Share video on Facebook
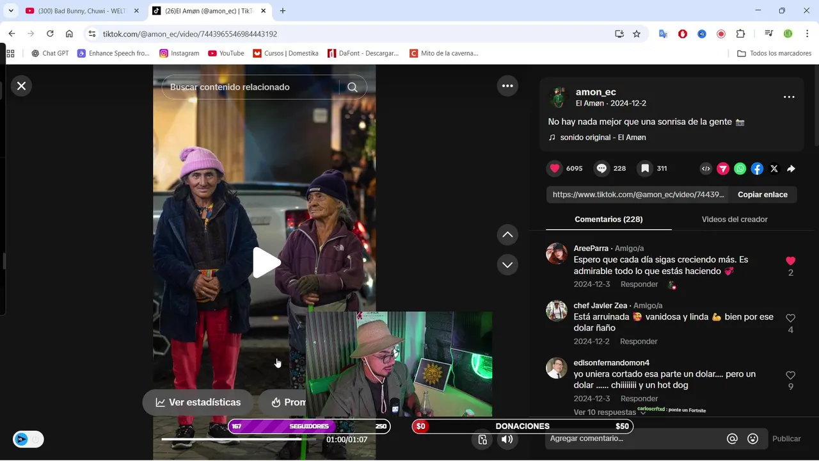Image resolution: width=819 pixels, height=461 pixels. (x=757, y=168)
